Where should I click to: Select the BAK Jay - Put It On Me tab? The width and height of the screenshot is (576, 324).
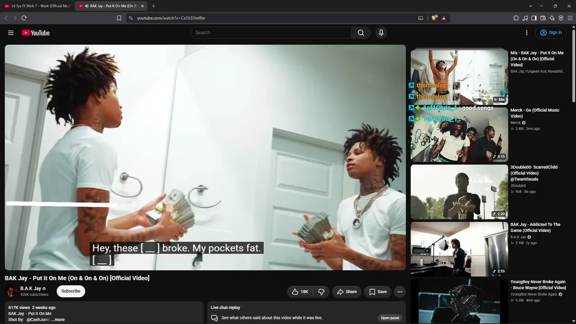(111, 6)
